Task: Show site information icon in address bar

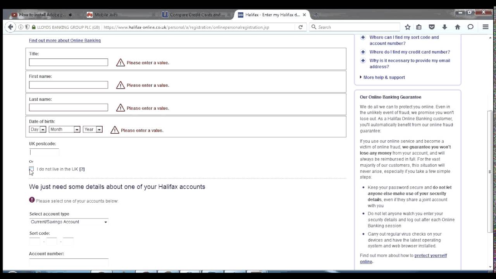Action: [21, 27]
